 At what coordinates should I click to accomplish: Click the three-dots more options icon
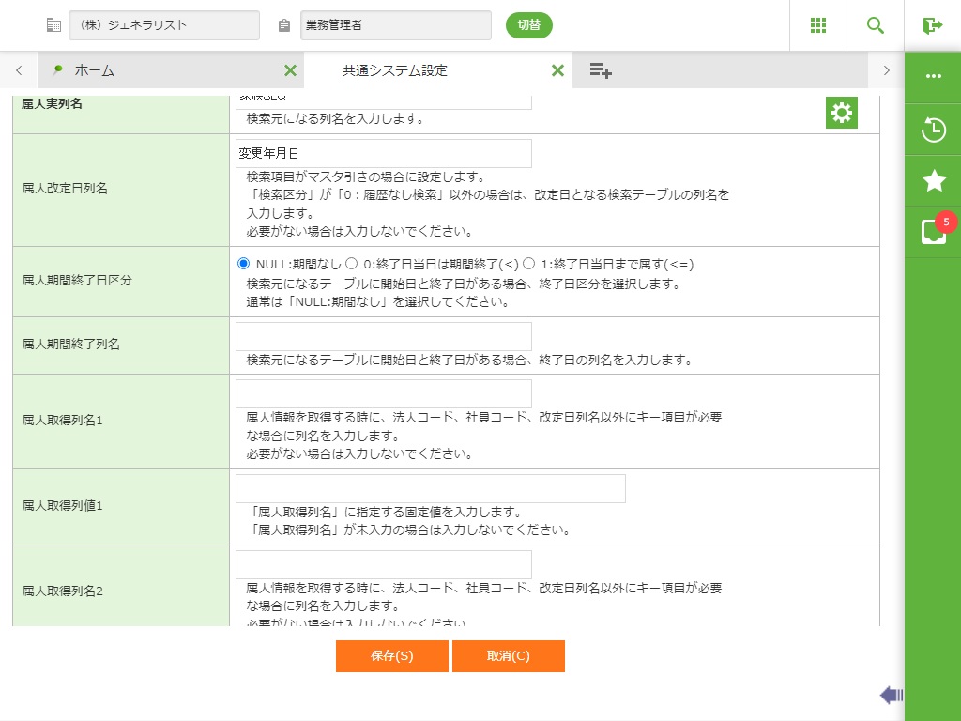[933, 76]
